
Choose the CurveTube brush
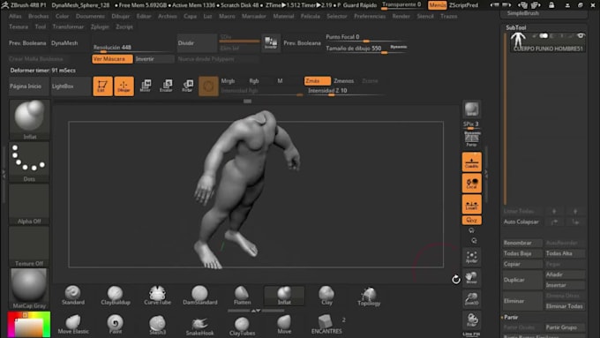[x=157, y=295]
